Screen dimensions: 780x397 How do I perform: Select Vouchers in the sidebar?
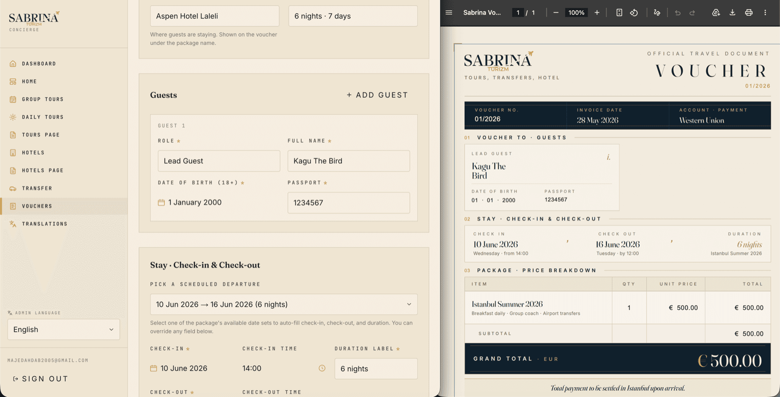coord(64,206)
